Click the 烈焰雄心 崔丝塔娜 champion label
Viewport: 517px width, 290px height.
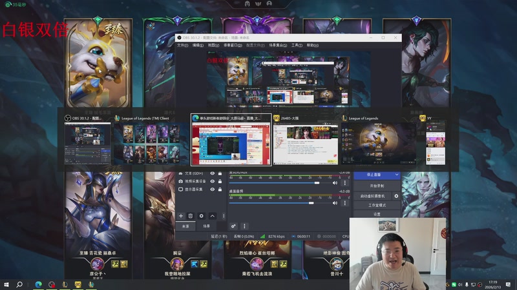tap(257, 253)
